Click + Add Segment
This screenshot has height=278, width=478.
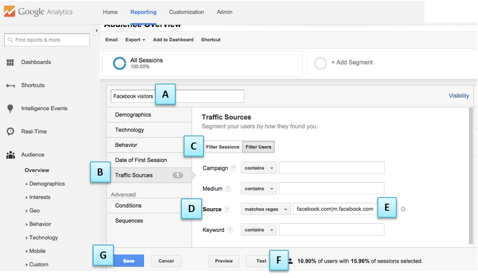click(x=352, y=62)
